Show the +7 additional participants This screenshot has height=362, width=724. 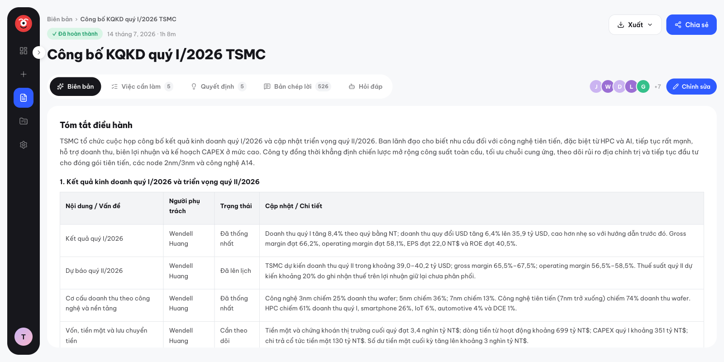tap(657, 87)
